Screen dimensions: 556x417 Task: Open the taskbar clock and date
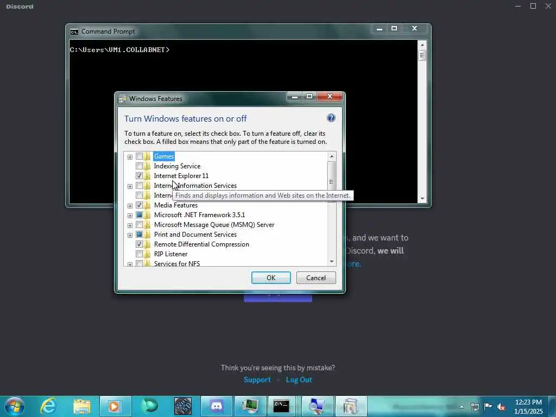coord(528,407)
